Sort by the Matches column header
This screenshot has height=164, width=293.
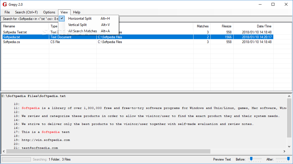[x=202, y=26]
